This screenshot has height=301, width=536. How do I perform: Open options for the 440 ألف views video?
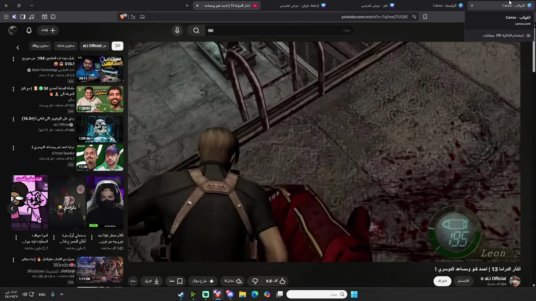[x=13, y=120]
